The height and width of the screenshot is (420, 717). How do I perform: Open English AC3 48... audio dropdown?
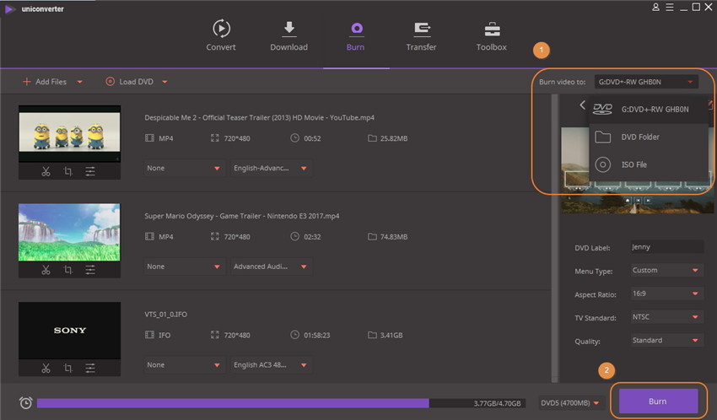pos(271,364)
